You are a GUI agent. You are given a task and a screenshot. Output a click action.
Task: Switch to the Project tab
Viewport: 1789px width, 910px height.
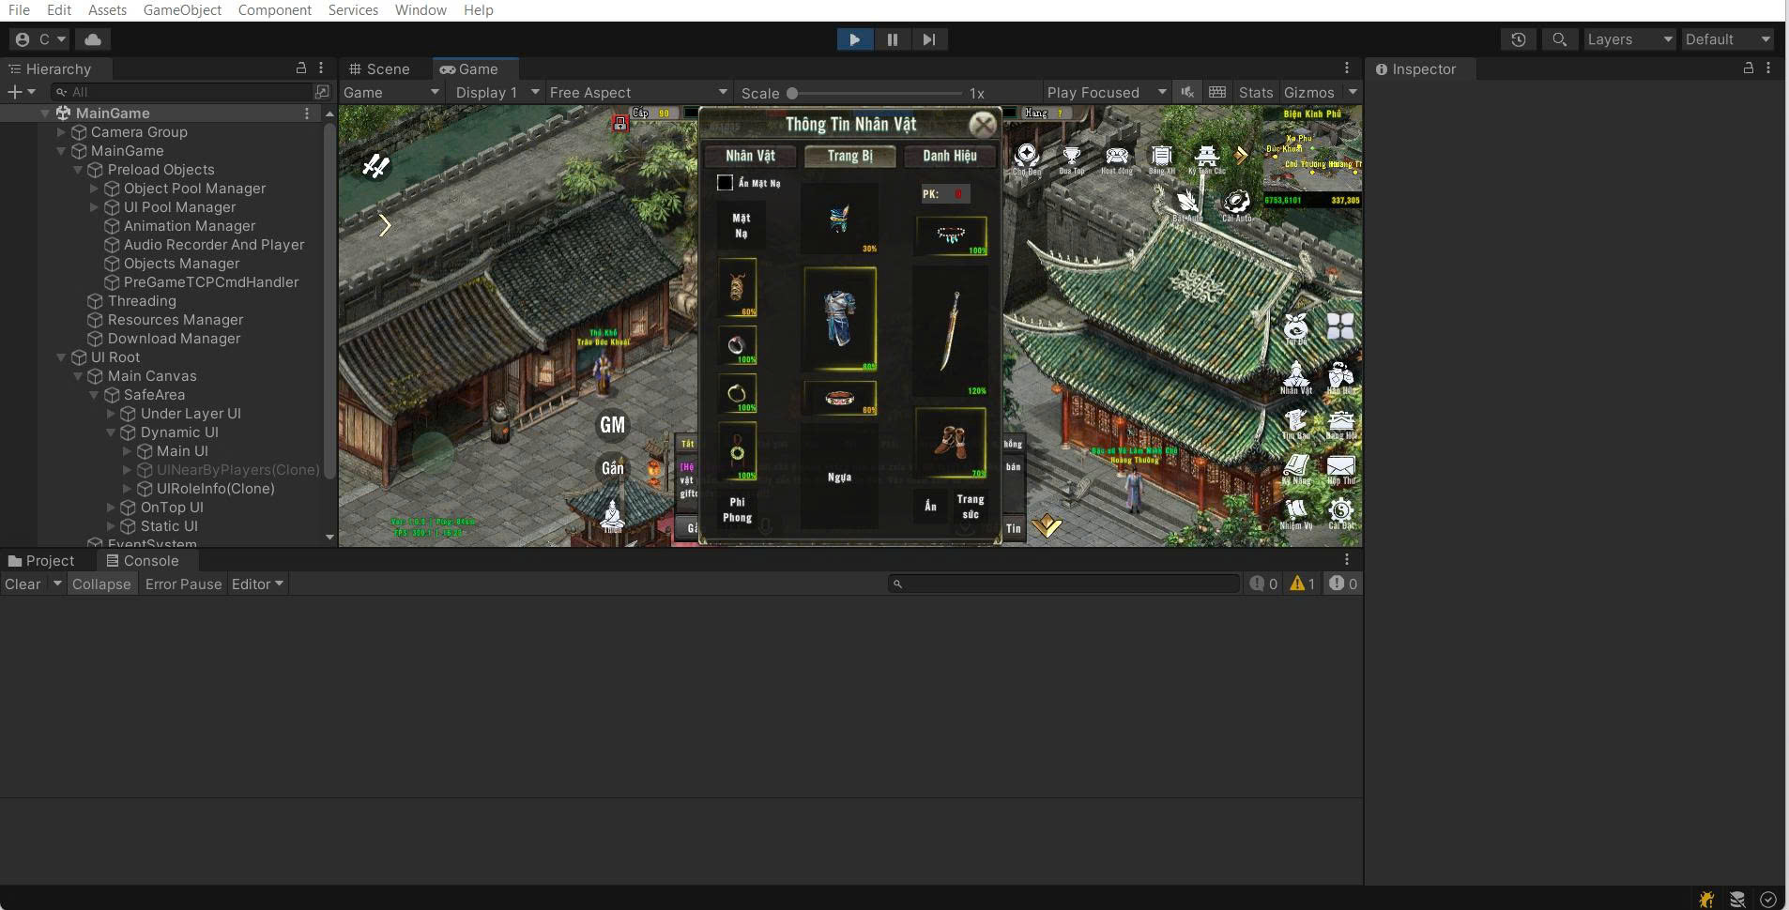[x=41, y=560]
